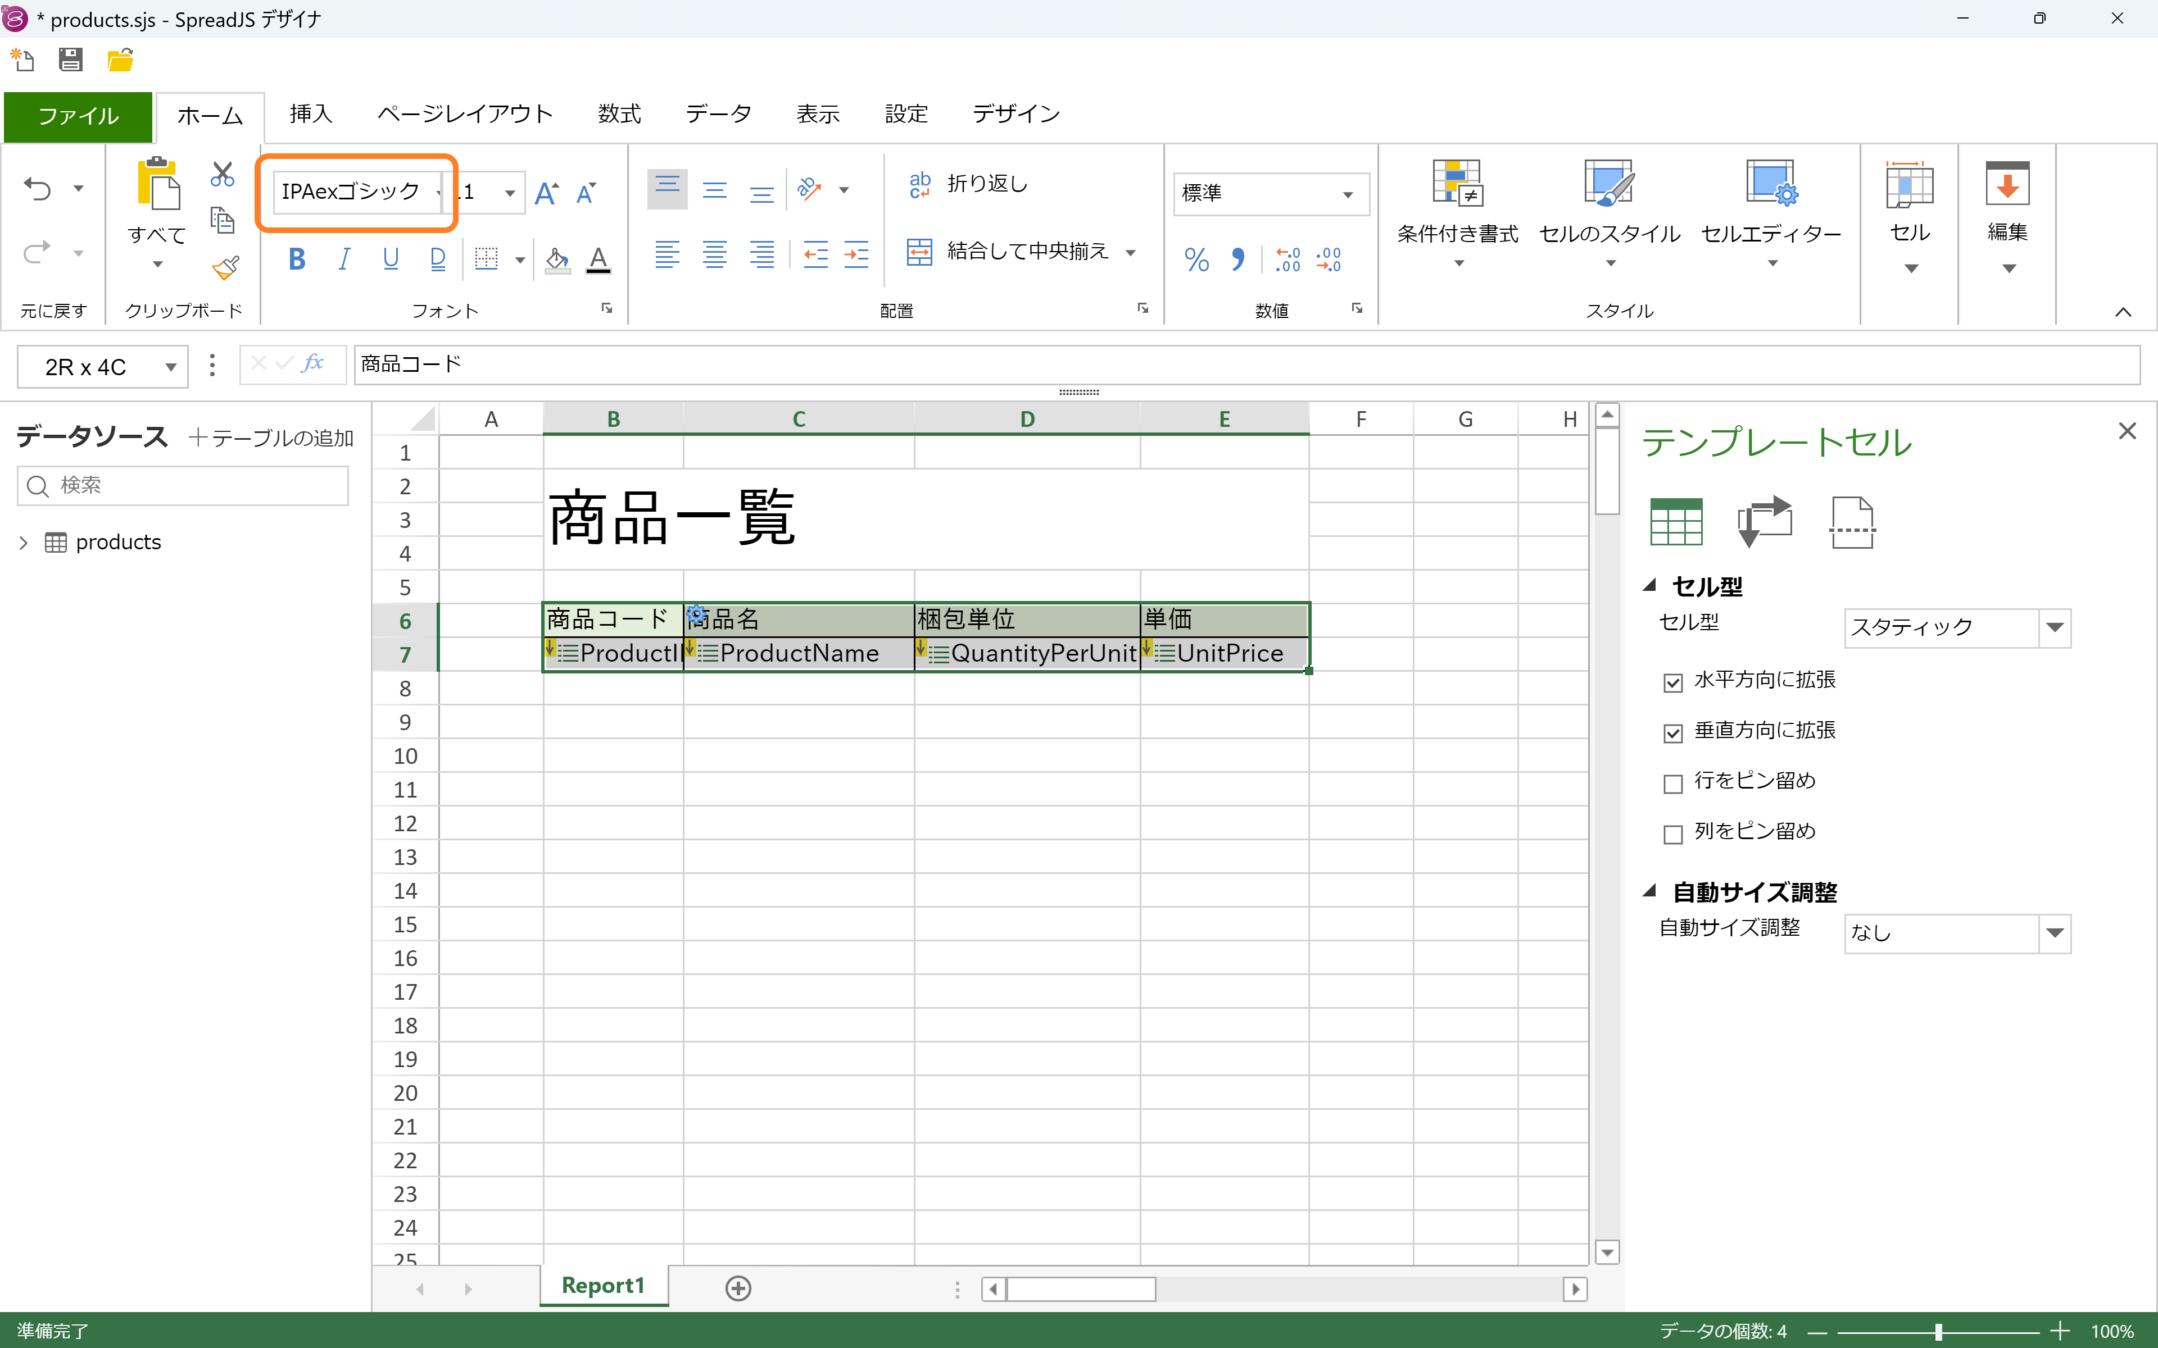Toggle Bold formatting
The image size is (2158, 1348).
pyautogui.click(x=298, y=259)
